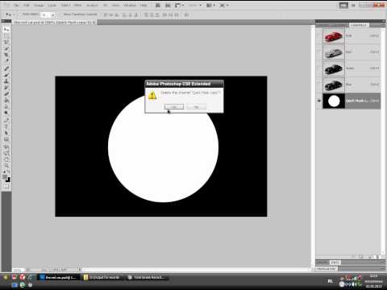
Task: Select the Zoom tool in toolbar
Action: coord(6,165)
